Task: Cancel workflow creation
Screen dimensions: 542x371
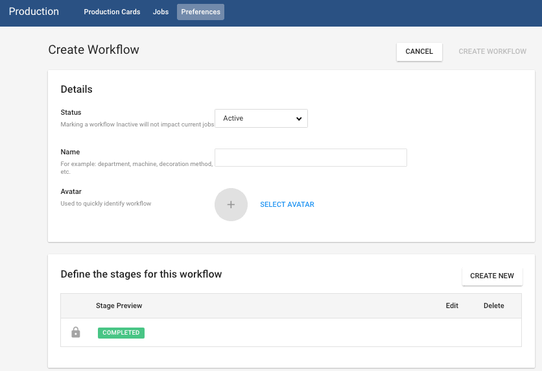Action: [419, 51]
